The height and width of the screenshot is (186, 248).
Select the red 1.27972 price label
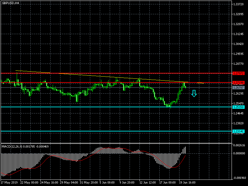pos(239,73)
